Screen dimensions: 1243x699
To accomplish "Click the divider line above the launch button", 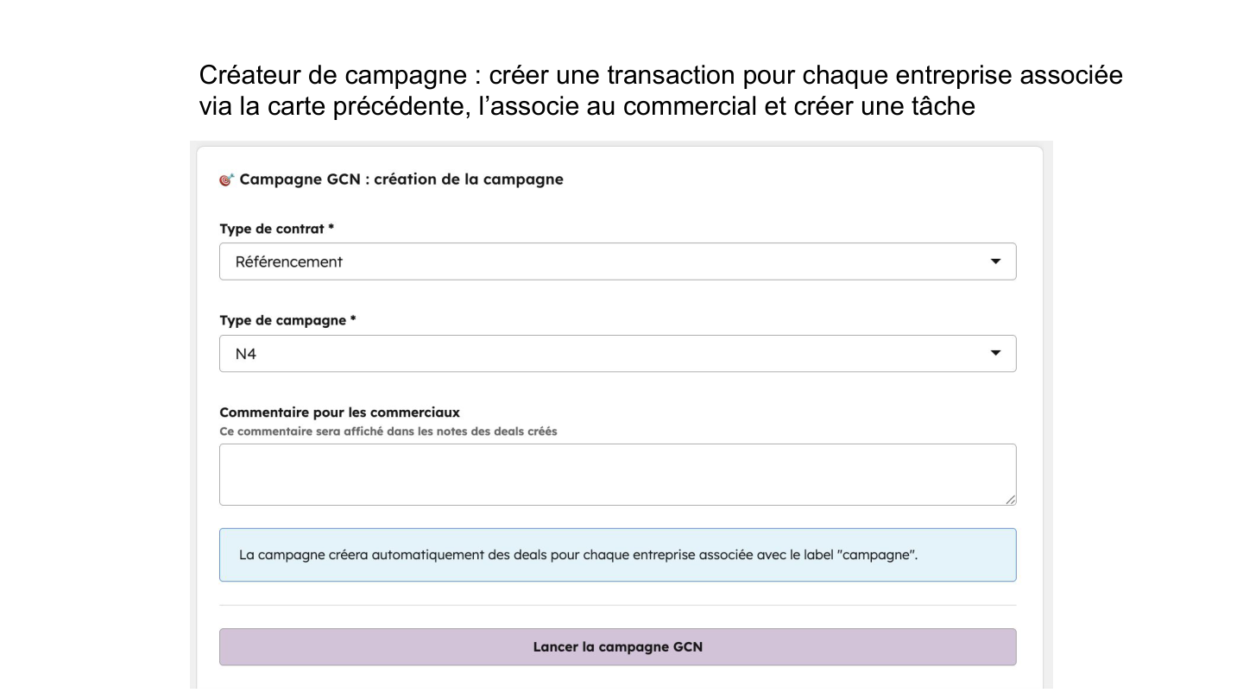I will tap(617, 605).
